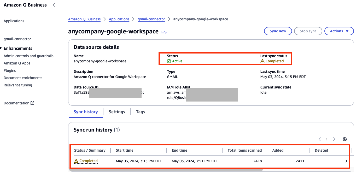Viewport: 356px width, 178px height.
Task: Click start time May 03, 2024, 3:15 PM EDT in table
Action: (139, 161)
